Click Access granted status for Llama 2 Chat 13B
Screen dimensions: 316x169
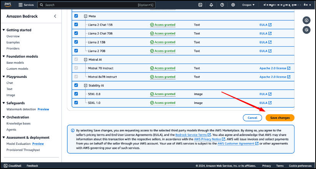point(163,25)
